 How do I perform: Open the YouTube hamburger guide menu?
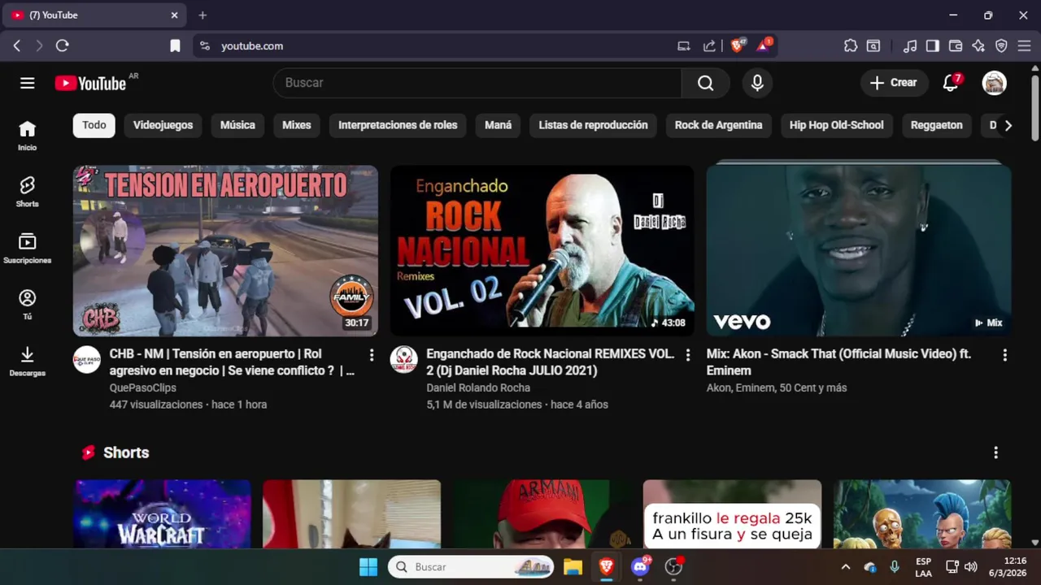28,83
